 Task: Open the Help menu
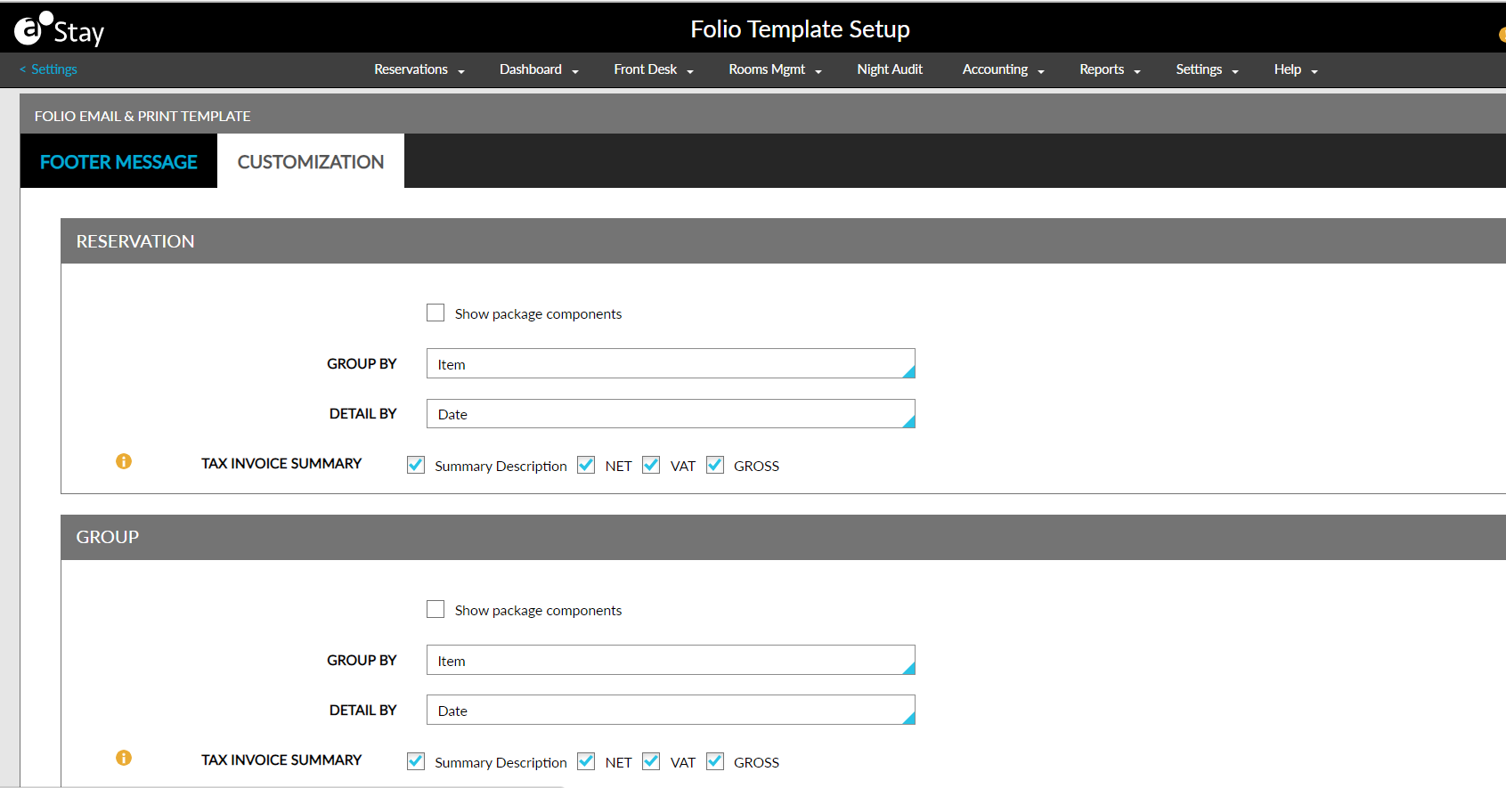[x=1296, y=69]
